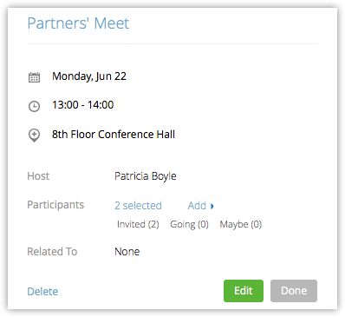Show the Maybe (0) list

(241, 224)
